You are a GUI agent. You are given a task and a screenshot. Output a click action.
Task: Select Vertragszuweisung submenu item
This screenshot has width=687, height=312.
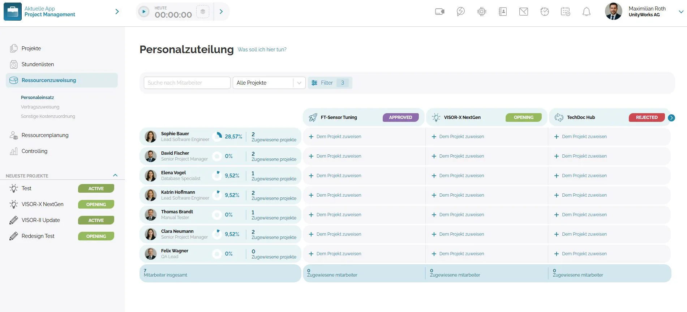tap(40, 107)
